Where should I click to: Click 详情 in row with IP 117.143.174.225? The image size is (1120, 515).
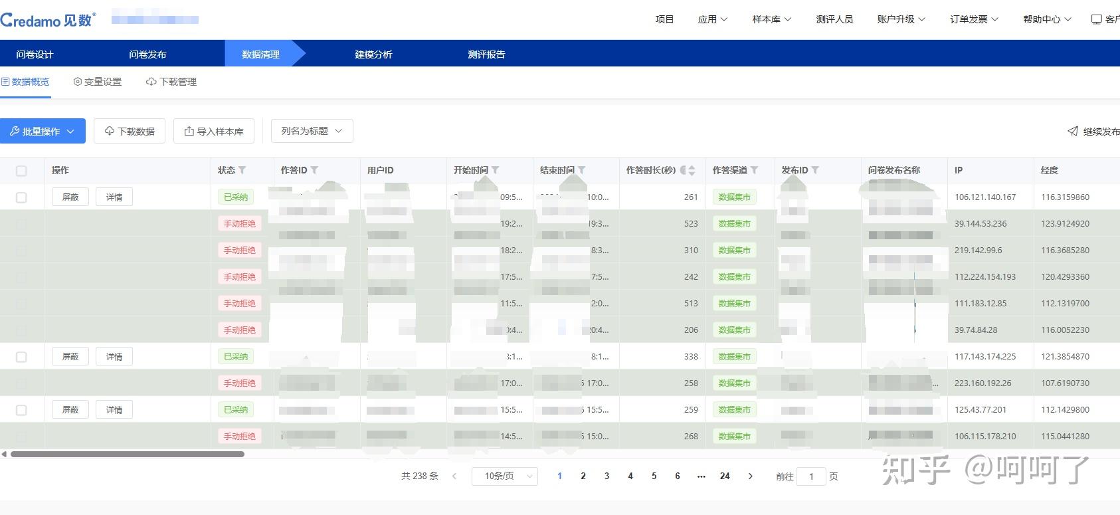pos(114,357)
